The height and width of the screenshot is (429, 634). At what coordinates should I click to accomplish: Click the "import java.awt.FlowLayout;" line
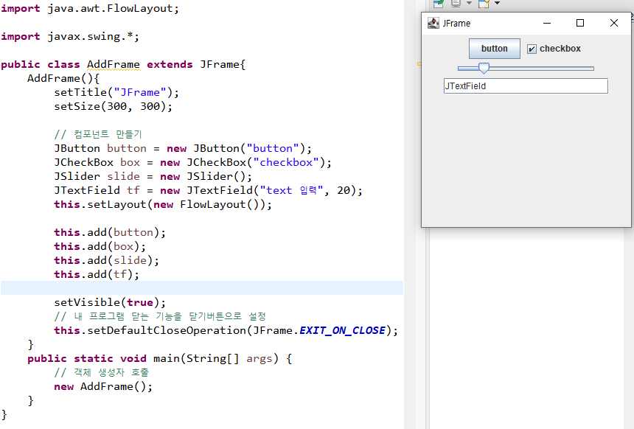click(90, 9)
